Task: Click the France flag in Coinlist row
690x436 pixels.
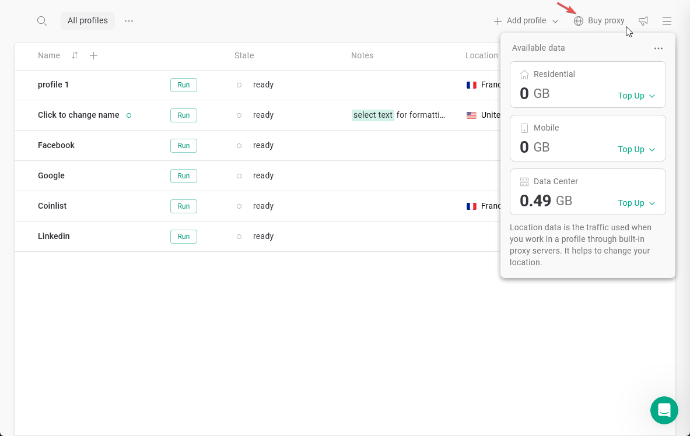Action: pos(471,206)
